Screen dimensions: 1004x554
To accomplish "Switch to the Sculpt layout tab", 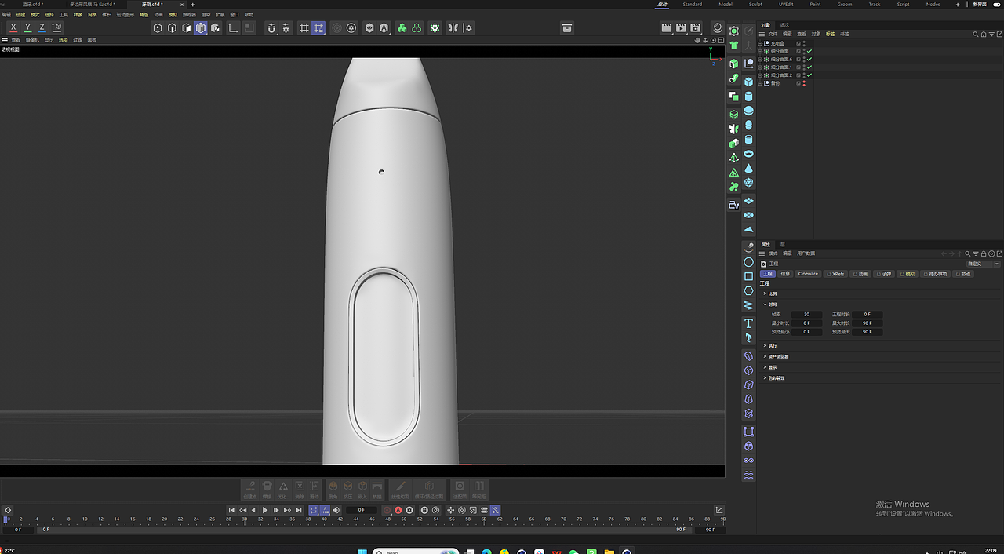I will tap(755, 4).
